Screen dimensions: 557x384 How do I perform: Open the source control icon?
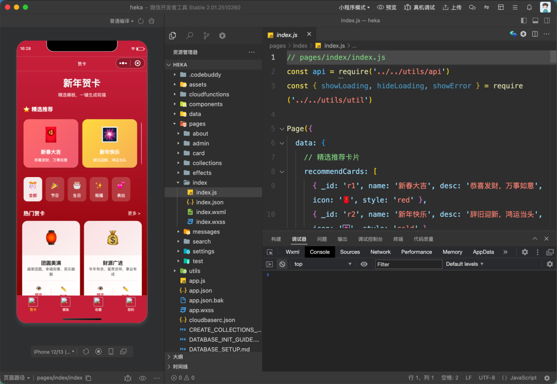(206, 36)
